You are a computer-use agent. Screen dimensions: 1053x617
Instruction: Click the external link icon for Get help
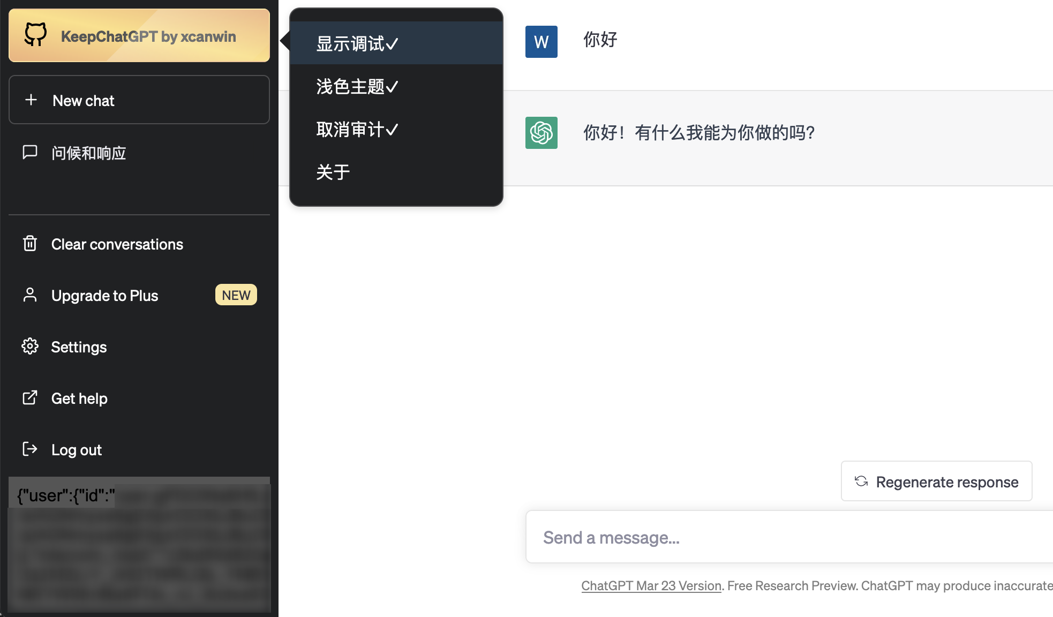[x=30, y=398]
